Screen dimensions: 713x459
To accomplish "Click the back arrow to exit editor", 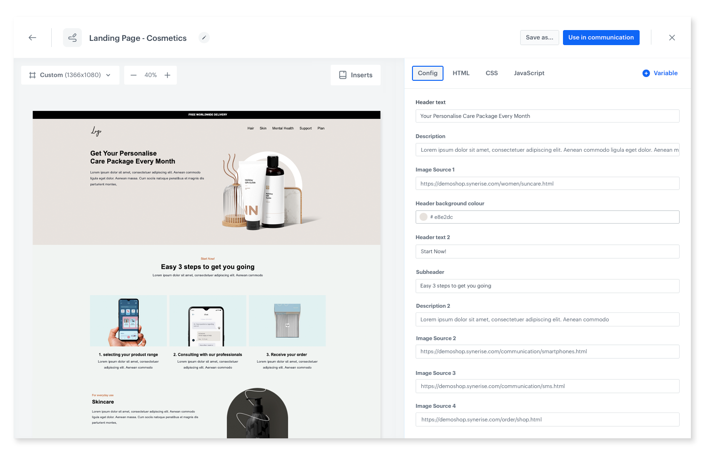I will click(32, 38).
